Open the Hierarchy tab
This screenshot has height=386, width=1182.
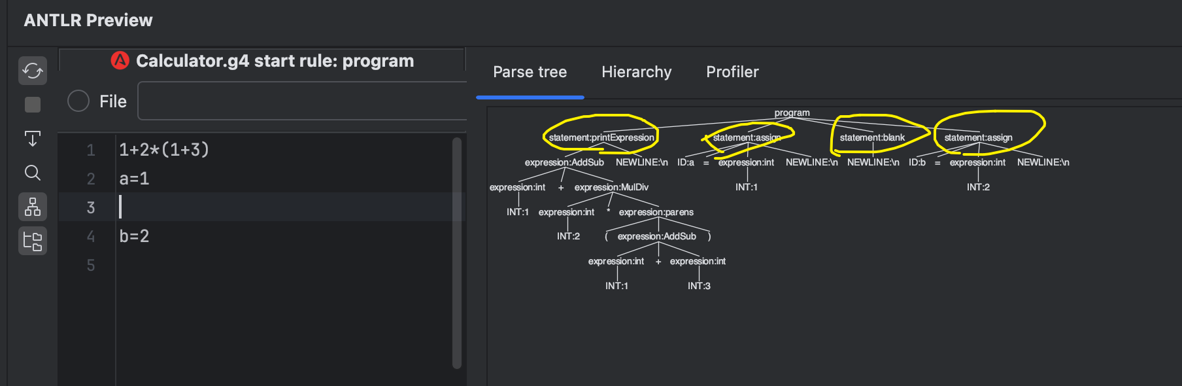pos(637,72)
